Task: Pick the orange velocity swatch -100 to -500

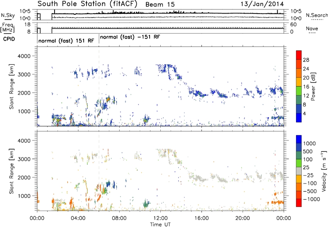Action: pos(299,187)
